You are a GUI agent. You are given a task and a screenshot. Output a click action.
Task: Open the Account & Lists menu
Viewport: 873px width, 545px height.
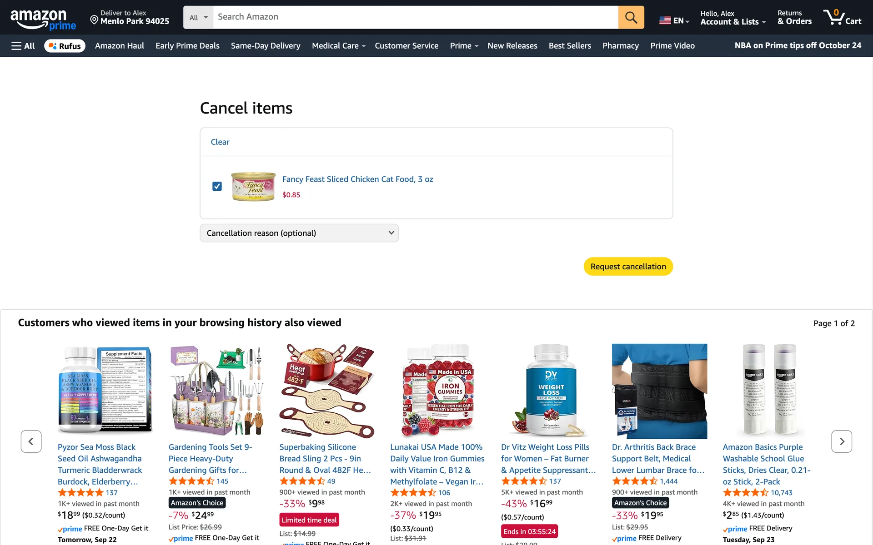tap(733, 18)
